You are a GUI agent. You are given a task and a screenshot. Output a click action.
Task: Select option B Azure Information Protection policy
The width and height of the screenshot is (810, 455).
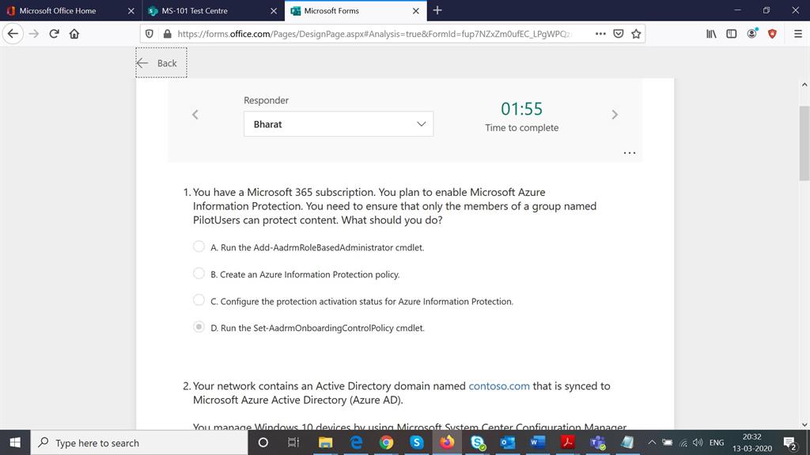pos(199,273)
